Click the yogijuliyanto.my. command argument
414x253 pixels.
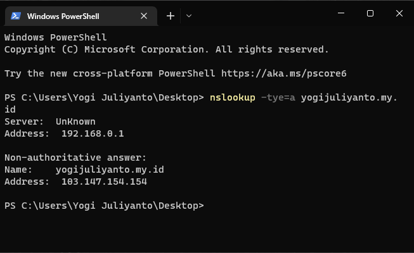click(x=349, y=97)
